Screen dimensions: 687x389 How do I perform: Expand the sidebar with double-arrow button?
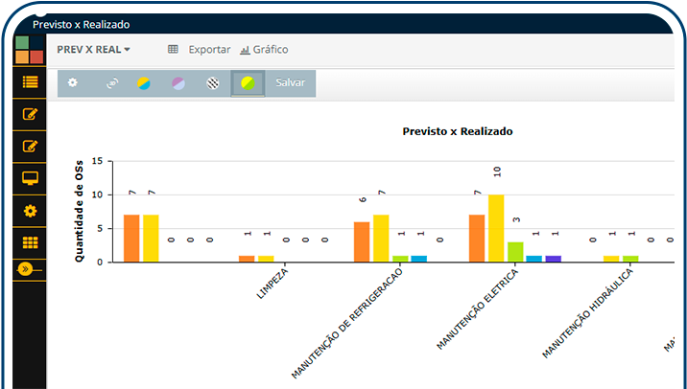click(x=27, y=268)
